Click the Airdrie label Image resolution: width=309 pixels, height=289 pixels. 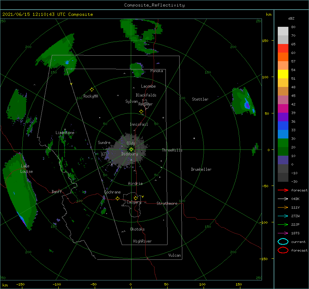135,184
